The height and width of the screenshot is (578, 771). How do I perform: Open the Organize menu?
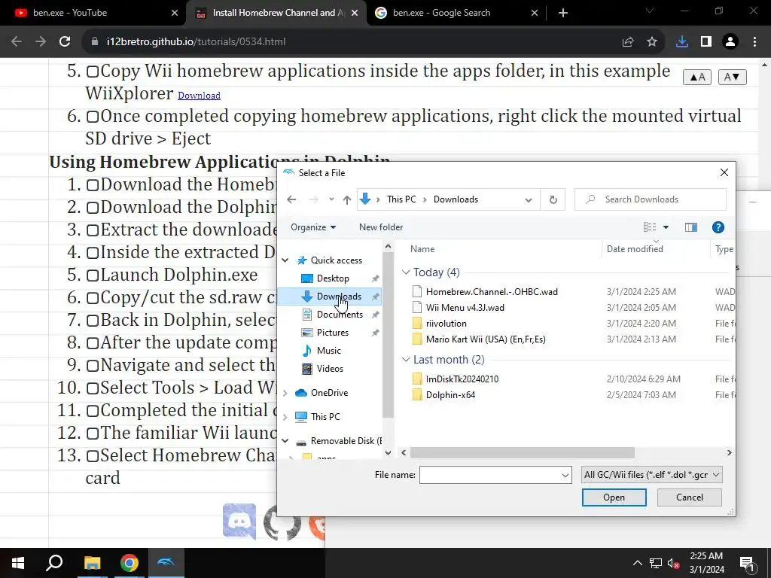click(x=313, y=227)
